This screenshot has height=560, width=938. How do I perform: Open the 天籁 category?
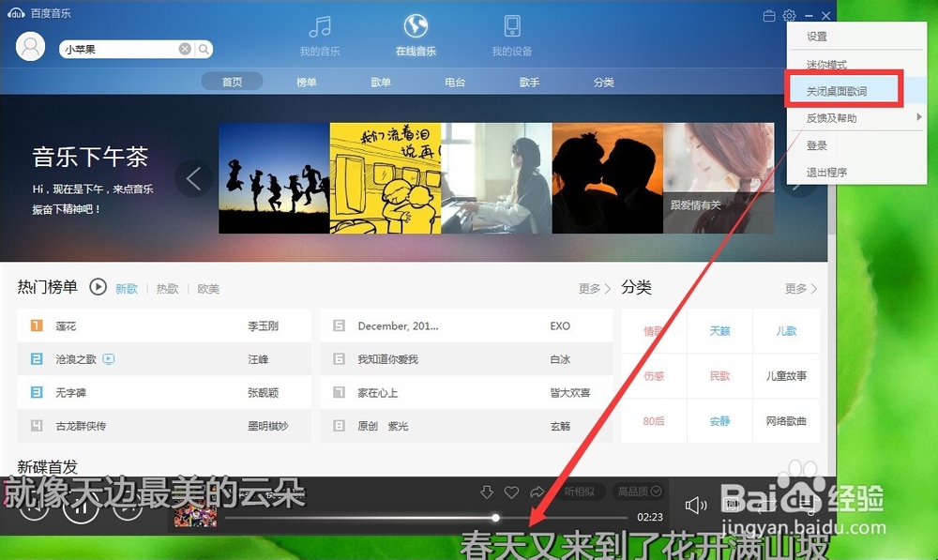click(719, 331)
